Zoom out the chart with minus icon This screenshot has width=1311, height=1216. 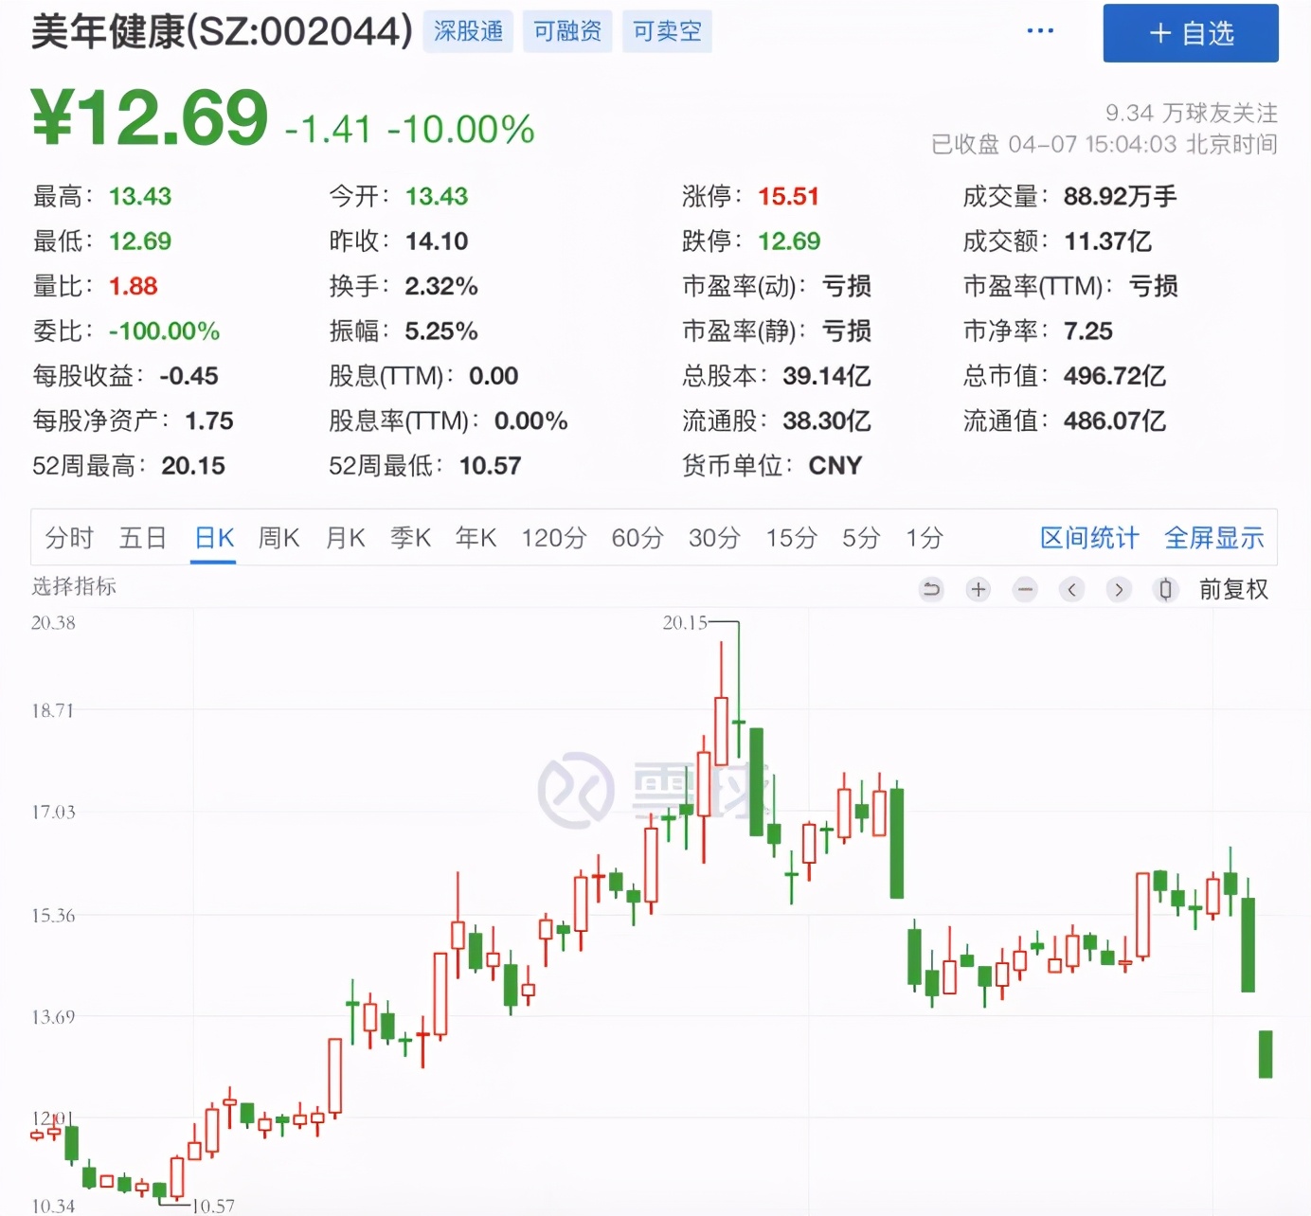click(1025, 589)
